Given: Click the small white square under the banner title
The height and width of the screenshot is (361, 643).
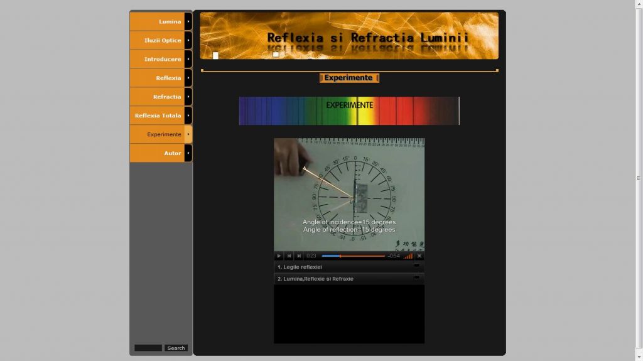Looking at the screenshot, I should click(276, 55).
